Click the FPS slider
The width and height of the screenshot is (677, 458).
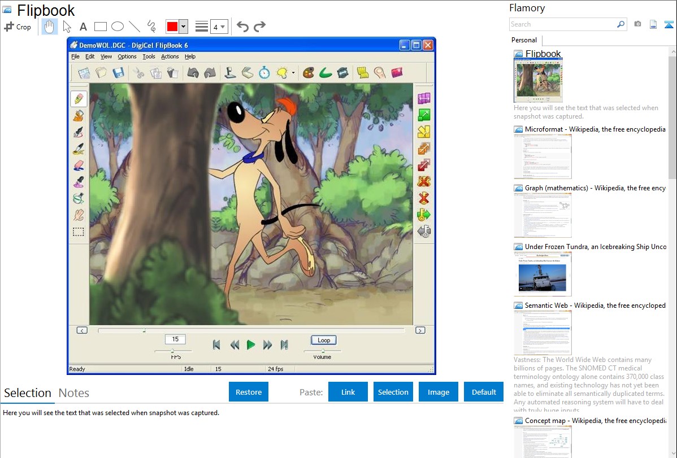click(173, 351)
